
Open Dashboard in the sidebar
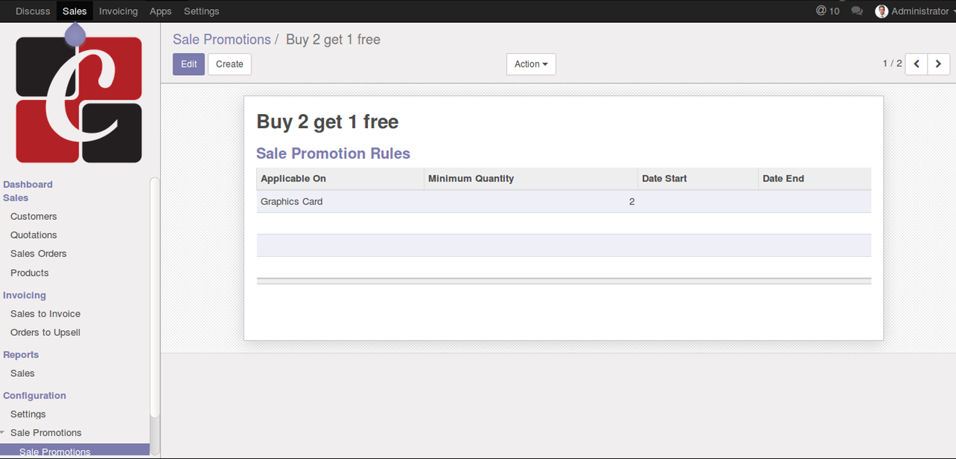coord(28,184)
